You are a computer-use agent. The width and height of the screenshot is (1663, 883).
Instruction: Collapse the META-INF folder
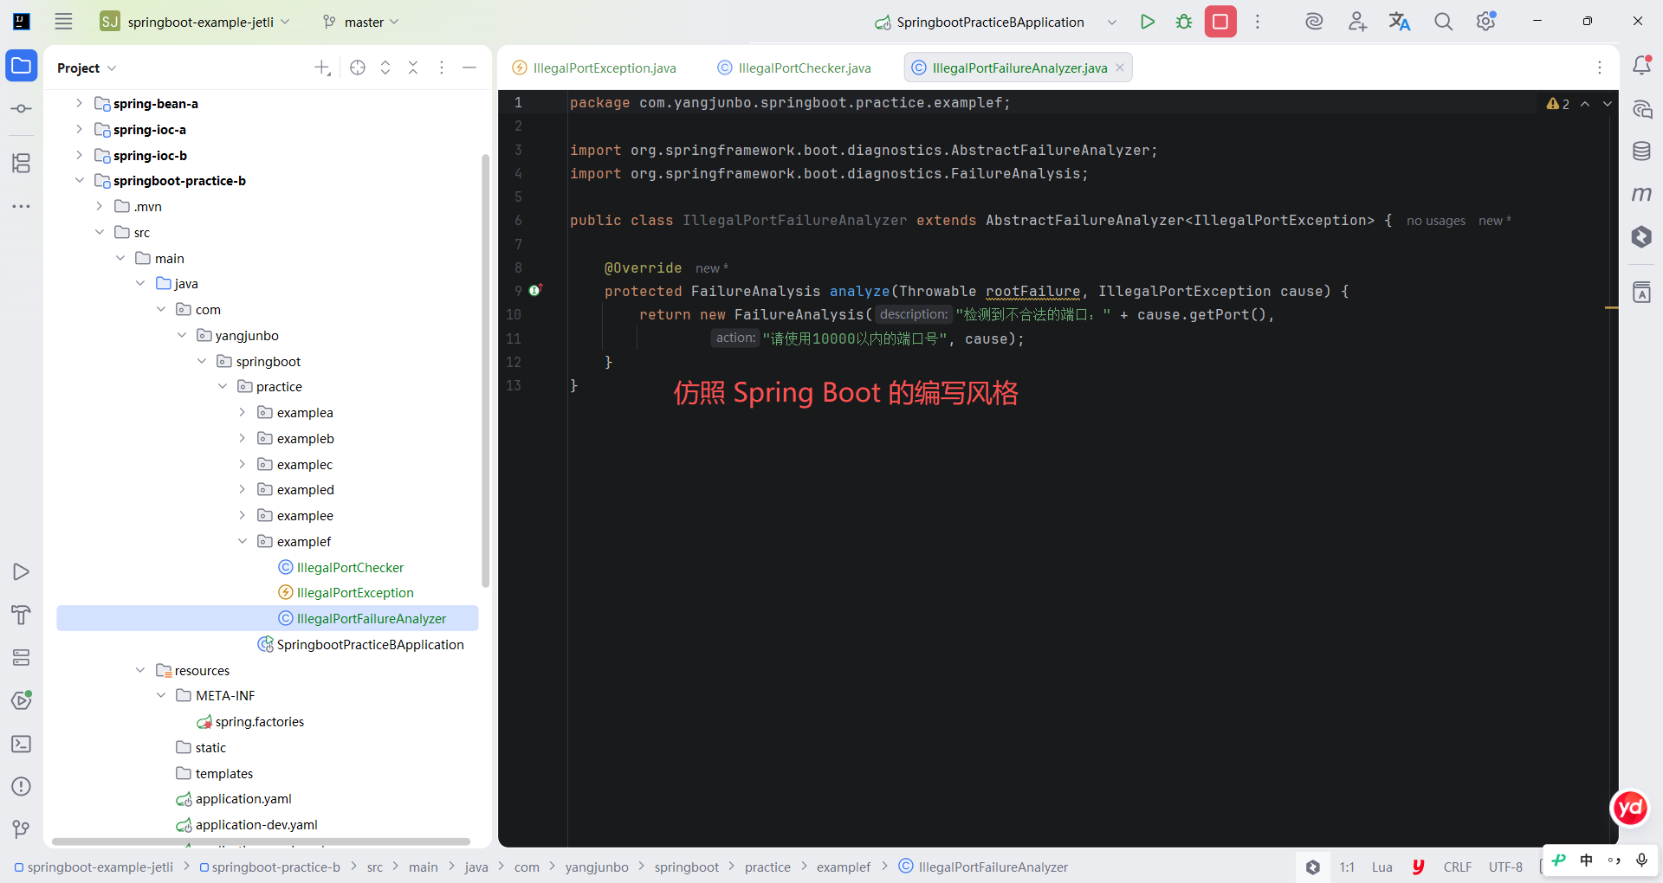(x=161, y=695)
